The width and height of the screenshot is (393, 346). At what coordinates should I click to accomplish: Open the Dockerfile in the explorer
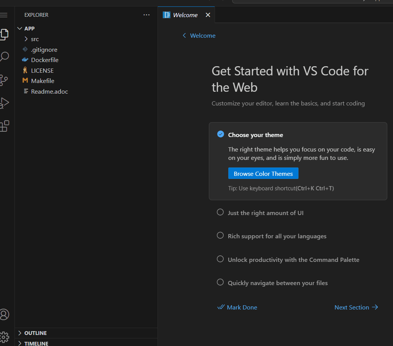(x=45, y=60)
